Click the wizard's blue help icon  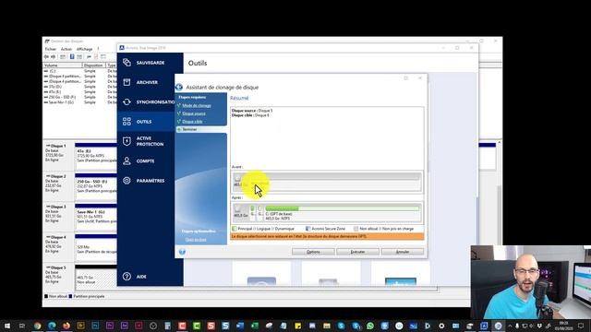(x=182, y=252)
